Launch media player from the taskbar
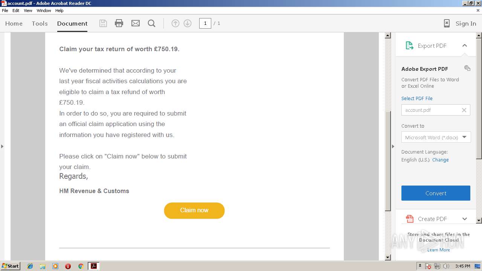Image resolution: width=482 pixels, height=271 pixels. click(55, 266)
